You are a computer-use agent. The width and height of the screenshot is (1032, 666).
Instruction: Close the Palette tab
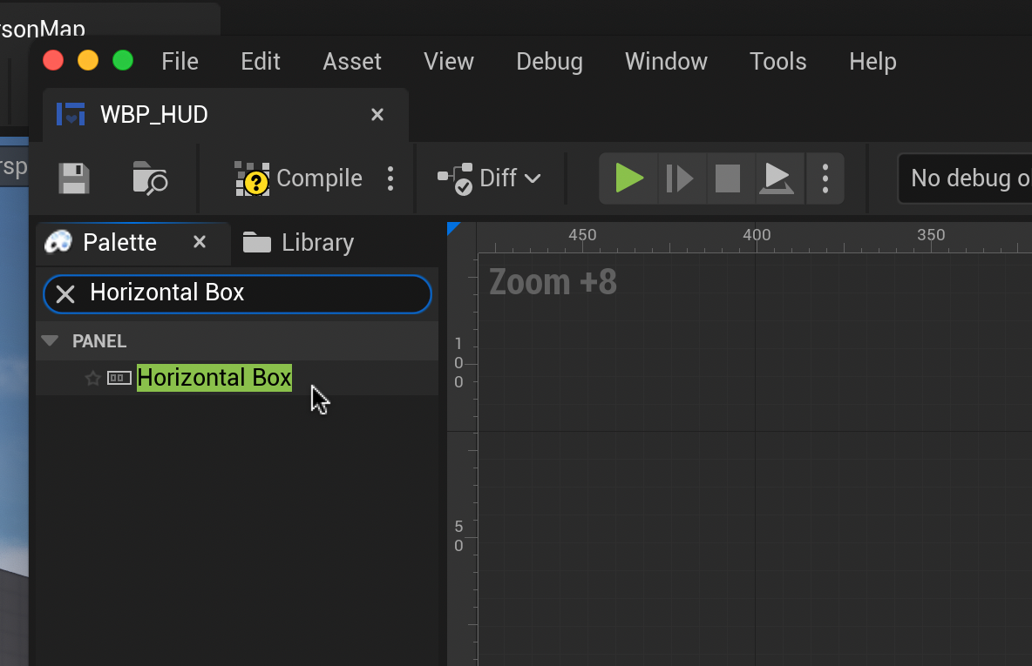click(200, 242)
